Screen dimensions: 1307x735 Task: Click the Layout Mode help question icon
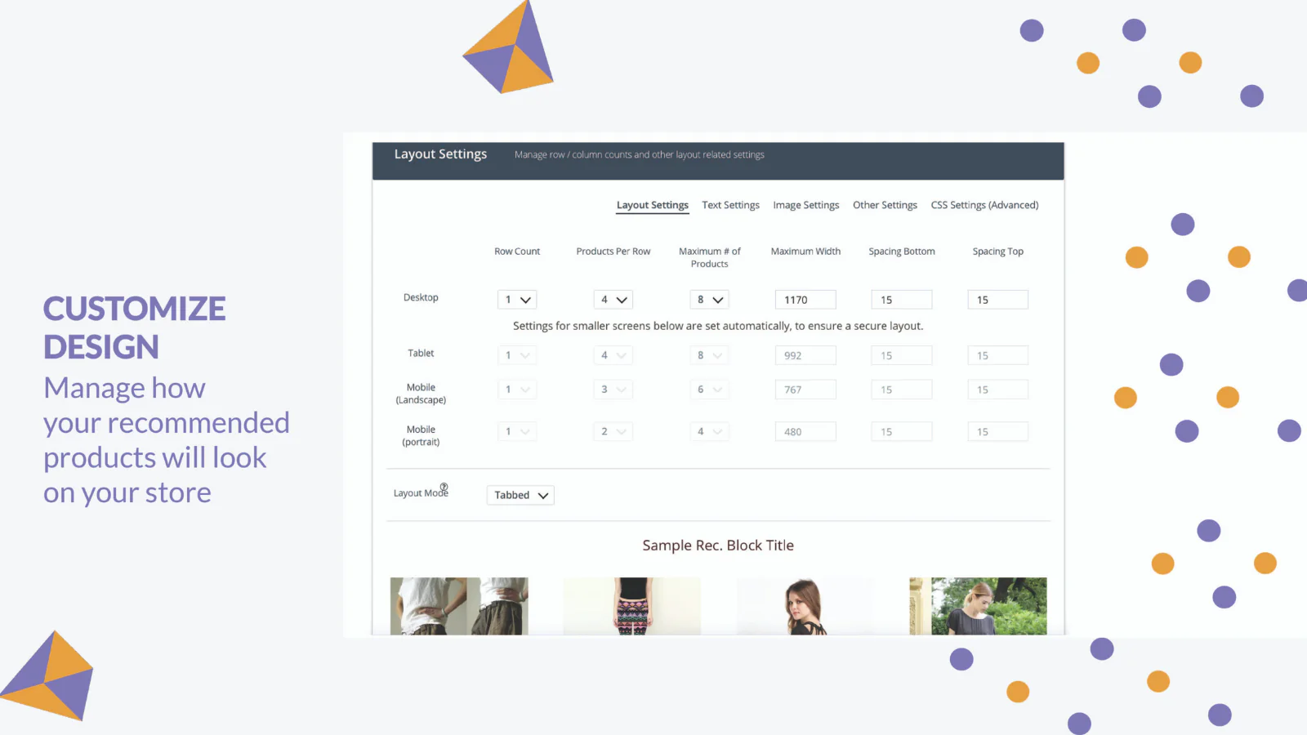coord(444,487)
